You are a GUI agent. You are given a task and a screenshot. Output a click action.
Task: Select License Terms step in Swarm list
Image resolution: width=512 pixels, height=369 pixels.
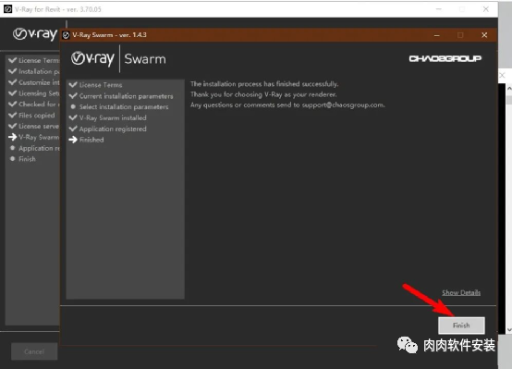point(101,85)
